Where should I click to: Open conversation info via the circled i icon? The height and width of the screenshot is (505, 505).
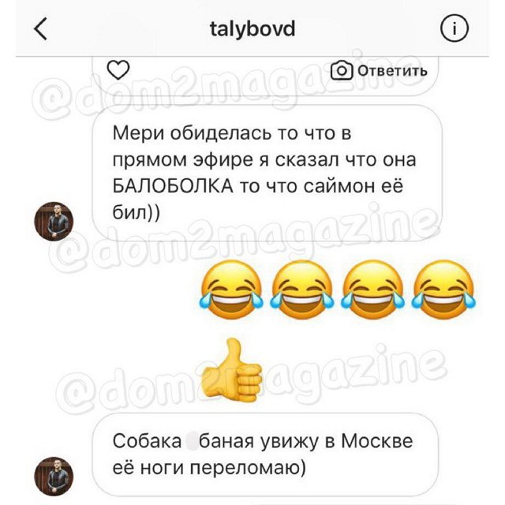pos(454,28)
